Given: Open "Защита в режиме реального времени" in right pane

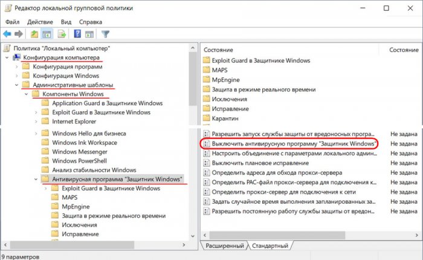Looking at the screenshot, I should pos(263,89).
